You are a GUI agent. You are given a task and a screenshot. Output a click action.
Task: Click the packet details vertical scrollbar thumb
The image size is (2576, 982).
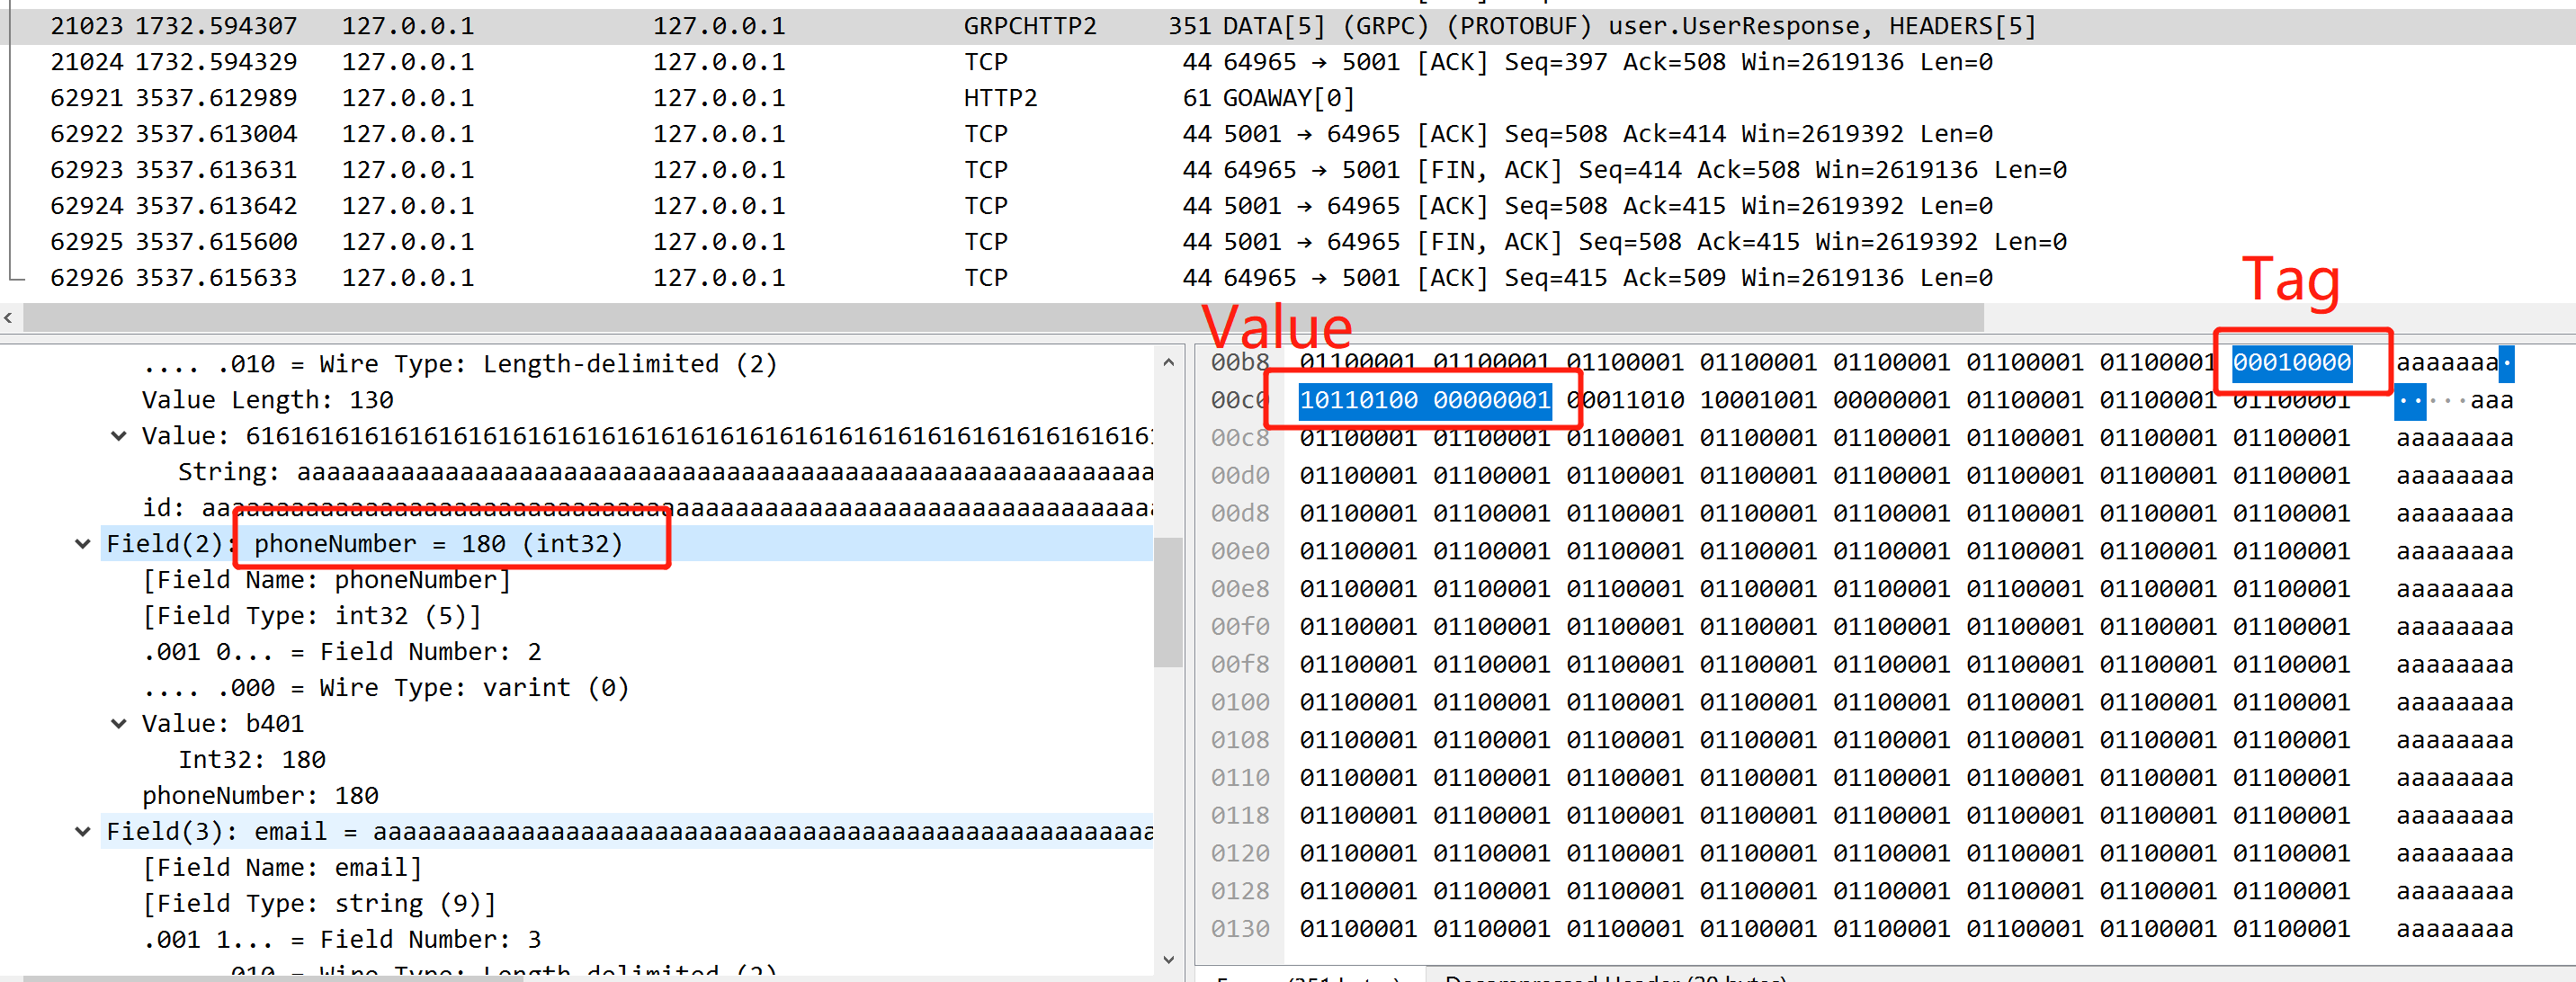tap(1168, 602)
